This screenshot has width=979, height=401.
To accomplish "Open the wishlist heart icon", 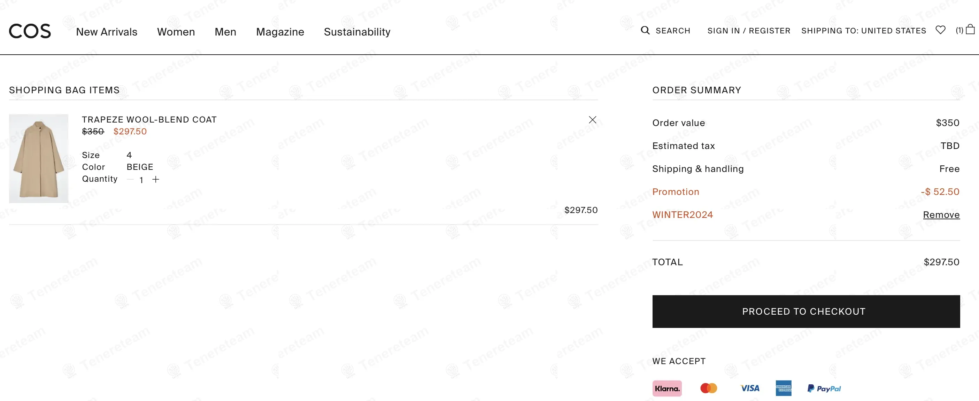I will [x=940, y=30].
